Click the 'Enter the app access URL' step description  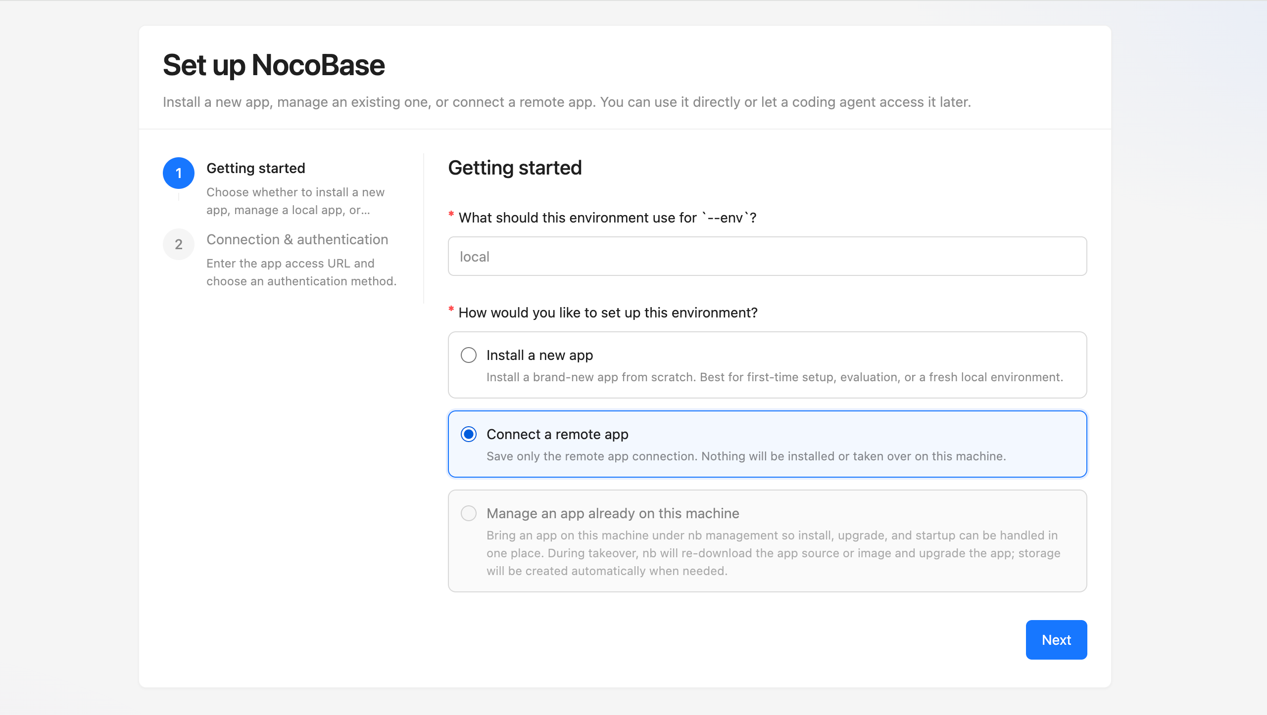(x=301, y=272)
